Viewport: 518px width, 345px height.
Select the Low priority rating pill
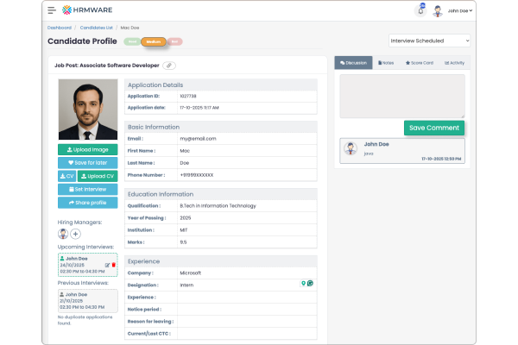132,41
